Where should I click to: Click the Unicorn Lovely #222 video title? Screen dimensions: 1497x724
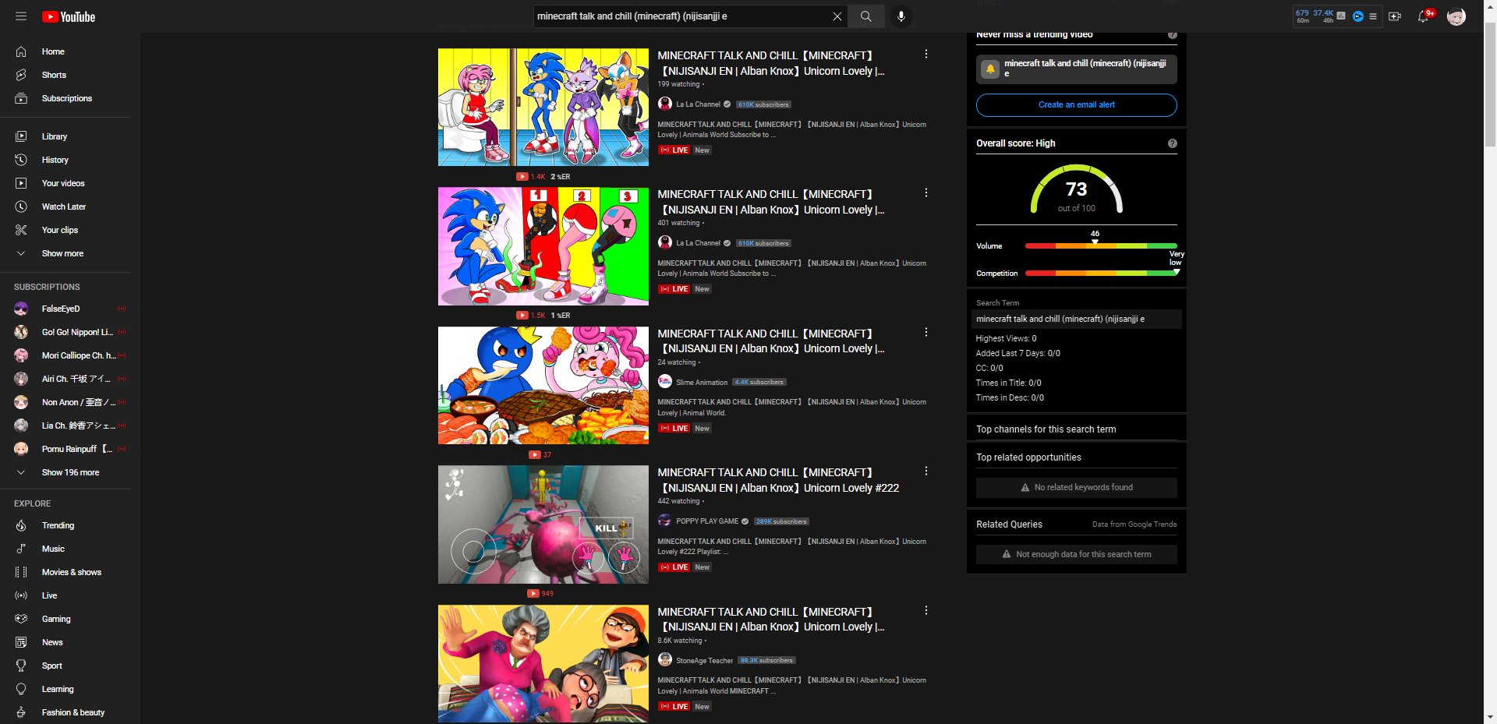click(778, 480)
